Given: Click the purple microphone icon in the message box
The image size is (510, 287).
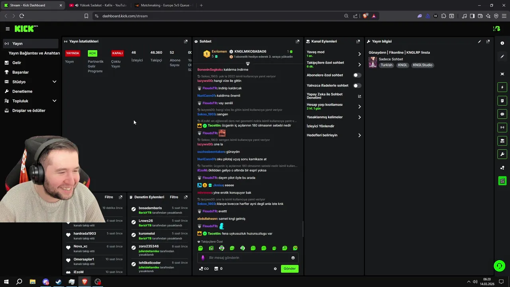Looking at the screenshot, I should tap(203, 258).
